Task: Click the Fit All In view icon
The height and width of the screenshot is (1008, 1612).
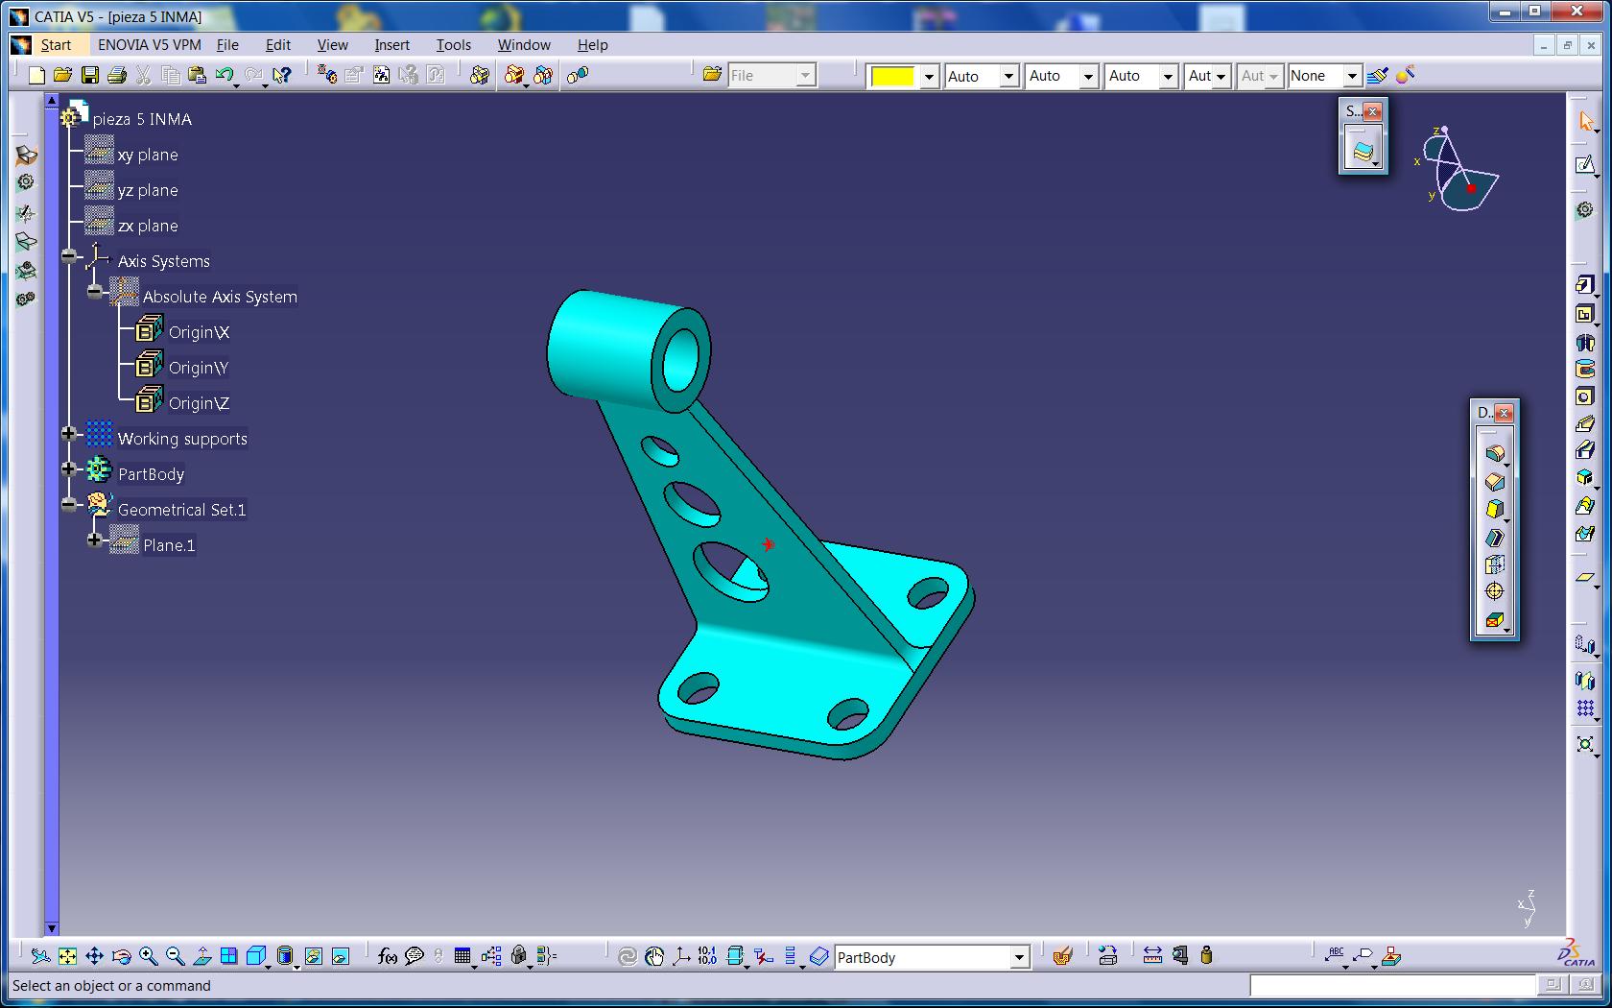Action: pos(67,956)
